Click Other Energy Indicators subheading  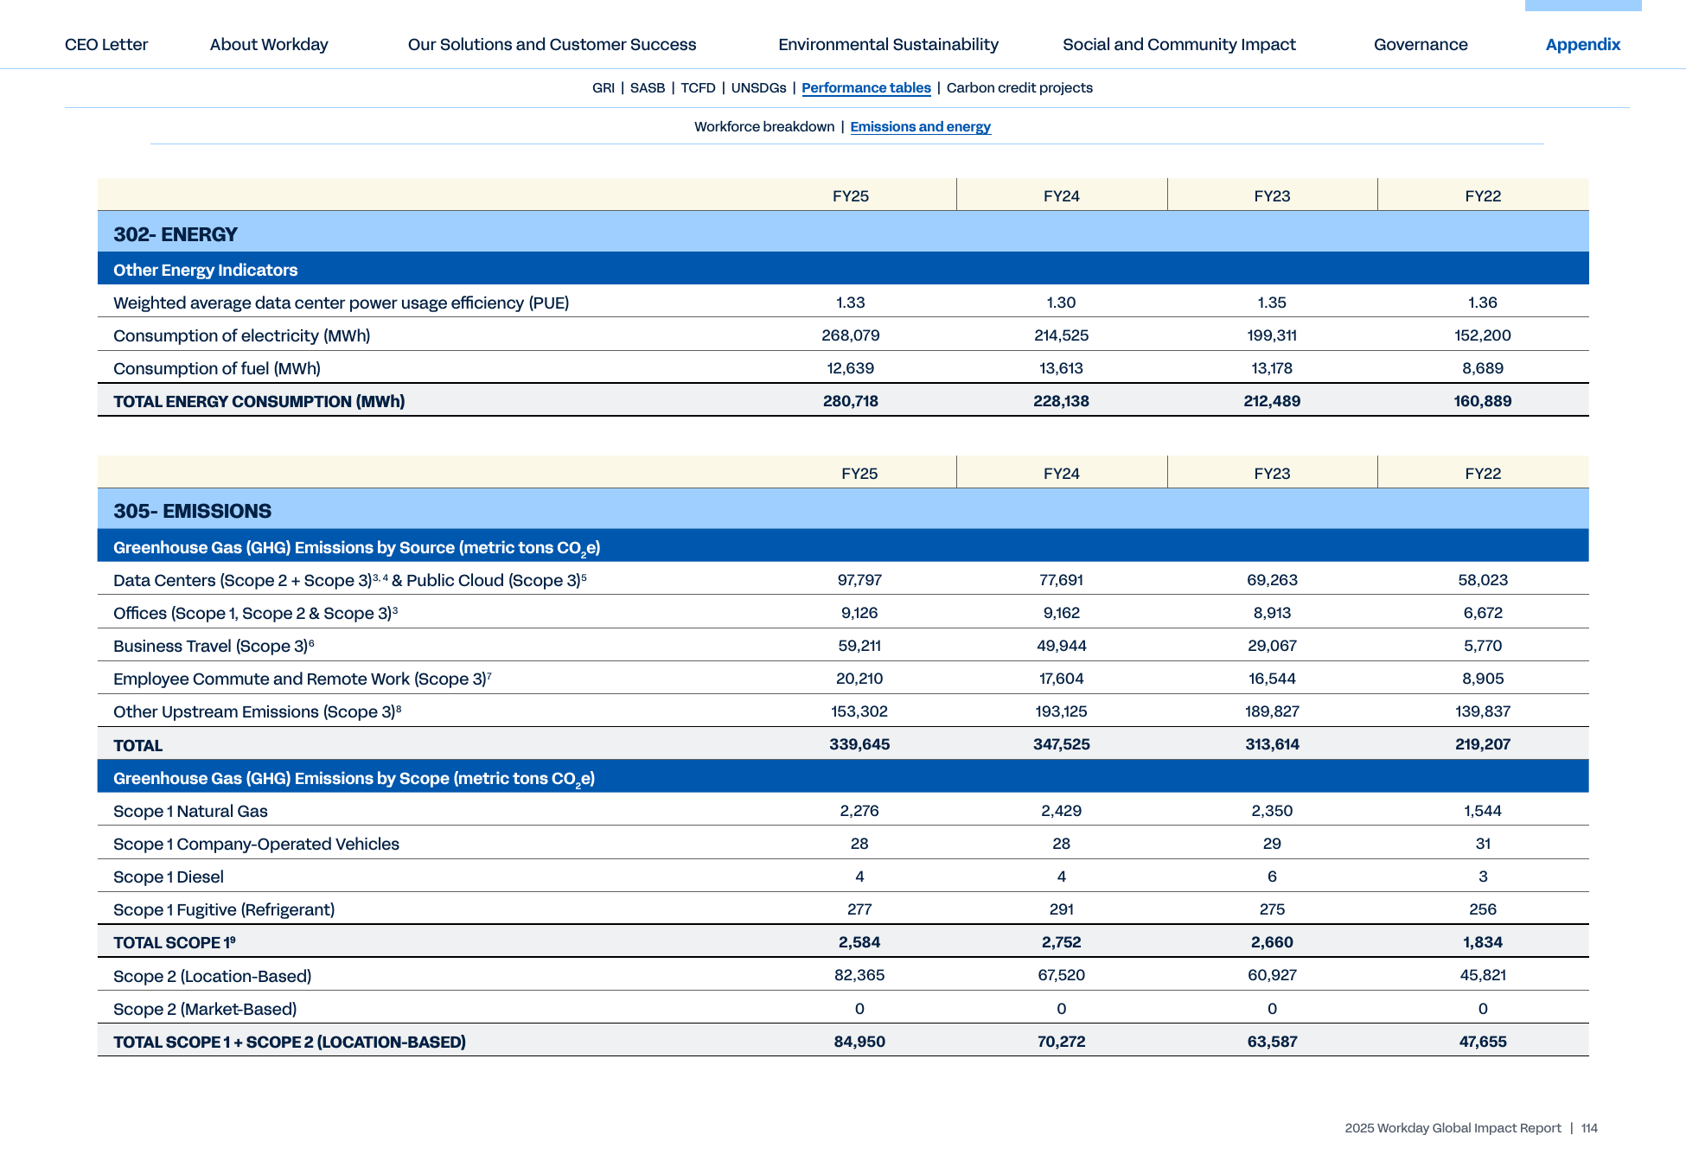206,270
